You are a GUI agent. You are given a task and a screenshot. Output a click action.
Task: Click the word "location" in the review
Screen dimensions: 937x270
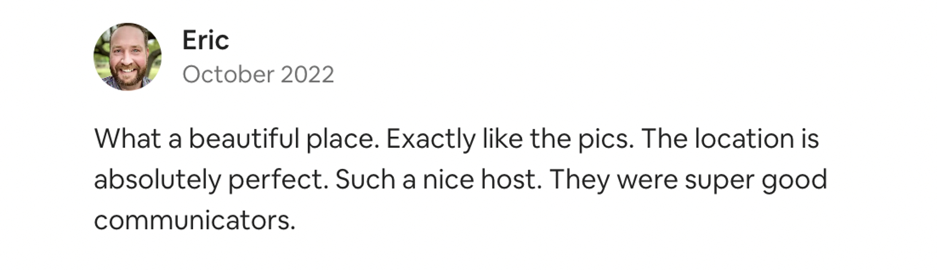tap(744, 139)
